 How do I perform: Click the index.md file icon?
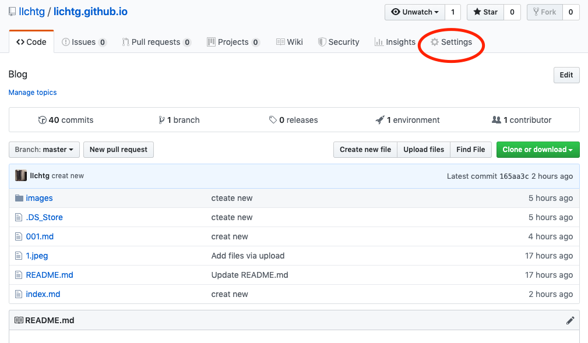(19, 294)
